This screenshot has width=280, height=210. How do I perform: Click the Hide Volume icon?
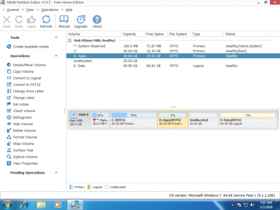[x=9, y=124]
